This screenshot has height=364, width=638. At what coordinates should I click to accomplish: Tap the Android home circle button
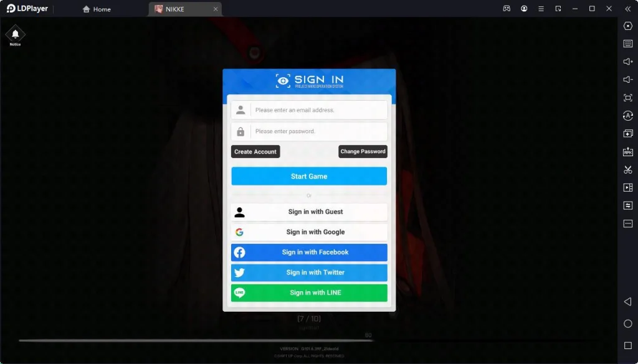(628, 324)
